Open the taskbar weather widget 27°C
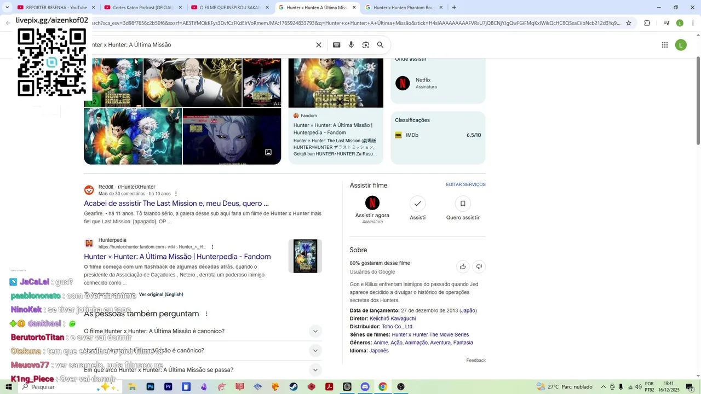 coord(565,387)
